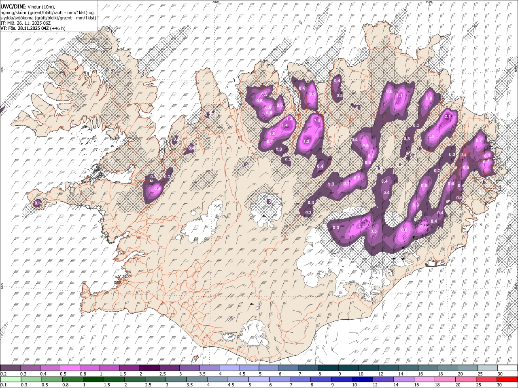Pick the dark purple 2–2.5 top-row swatch
The image size is (518, 388).
click(149, 368)
